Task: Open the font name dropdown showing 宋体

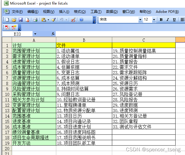Action: pos(140,20)
